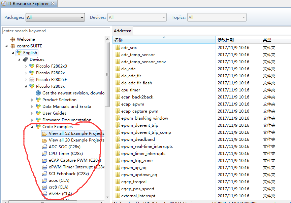Viewport: 291px width, 203px height.
Task: Select the epwm_real-time_interrupts folder name
Action: 147,147
